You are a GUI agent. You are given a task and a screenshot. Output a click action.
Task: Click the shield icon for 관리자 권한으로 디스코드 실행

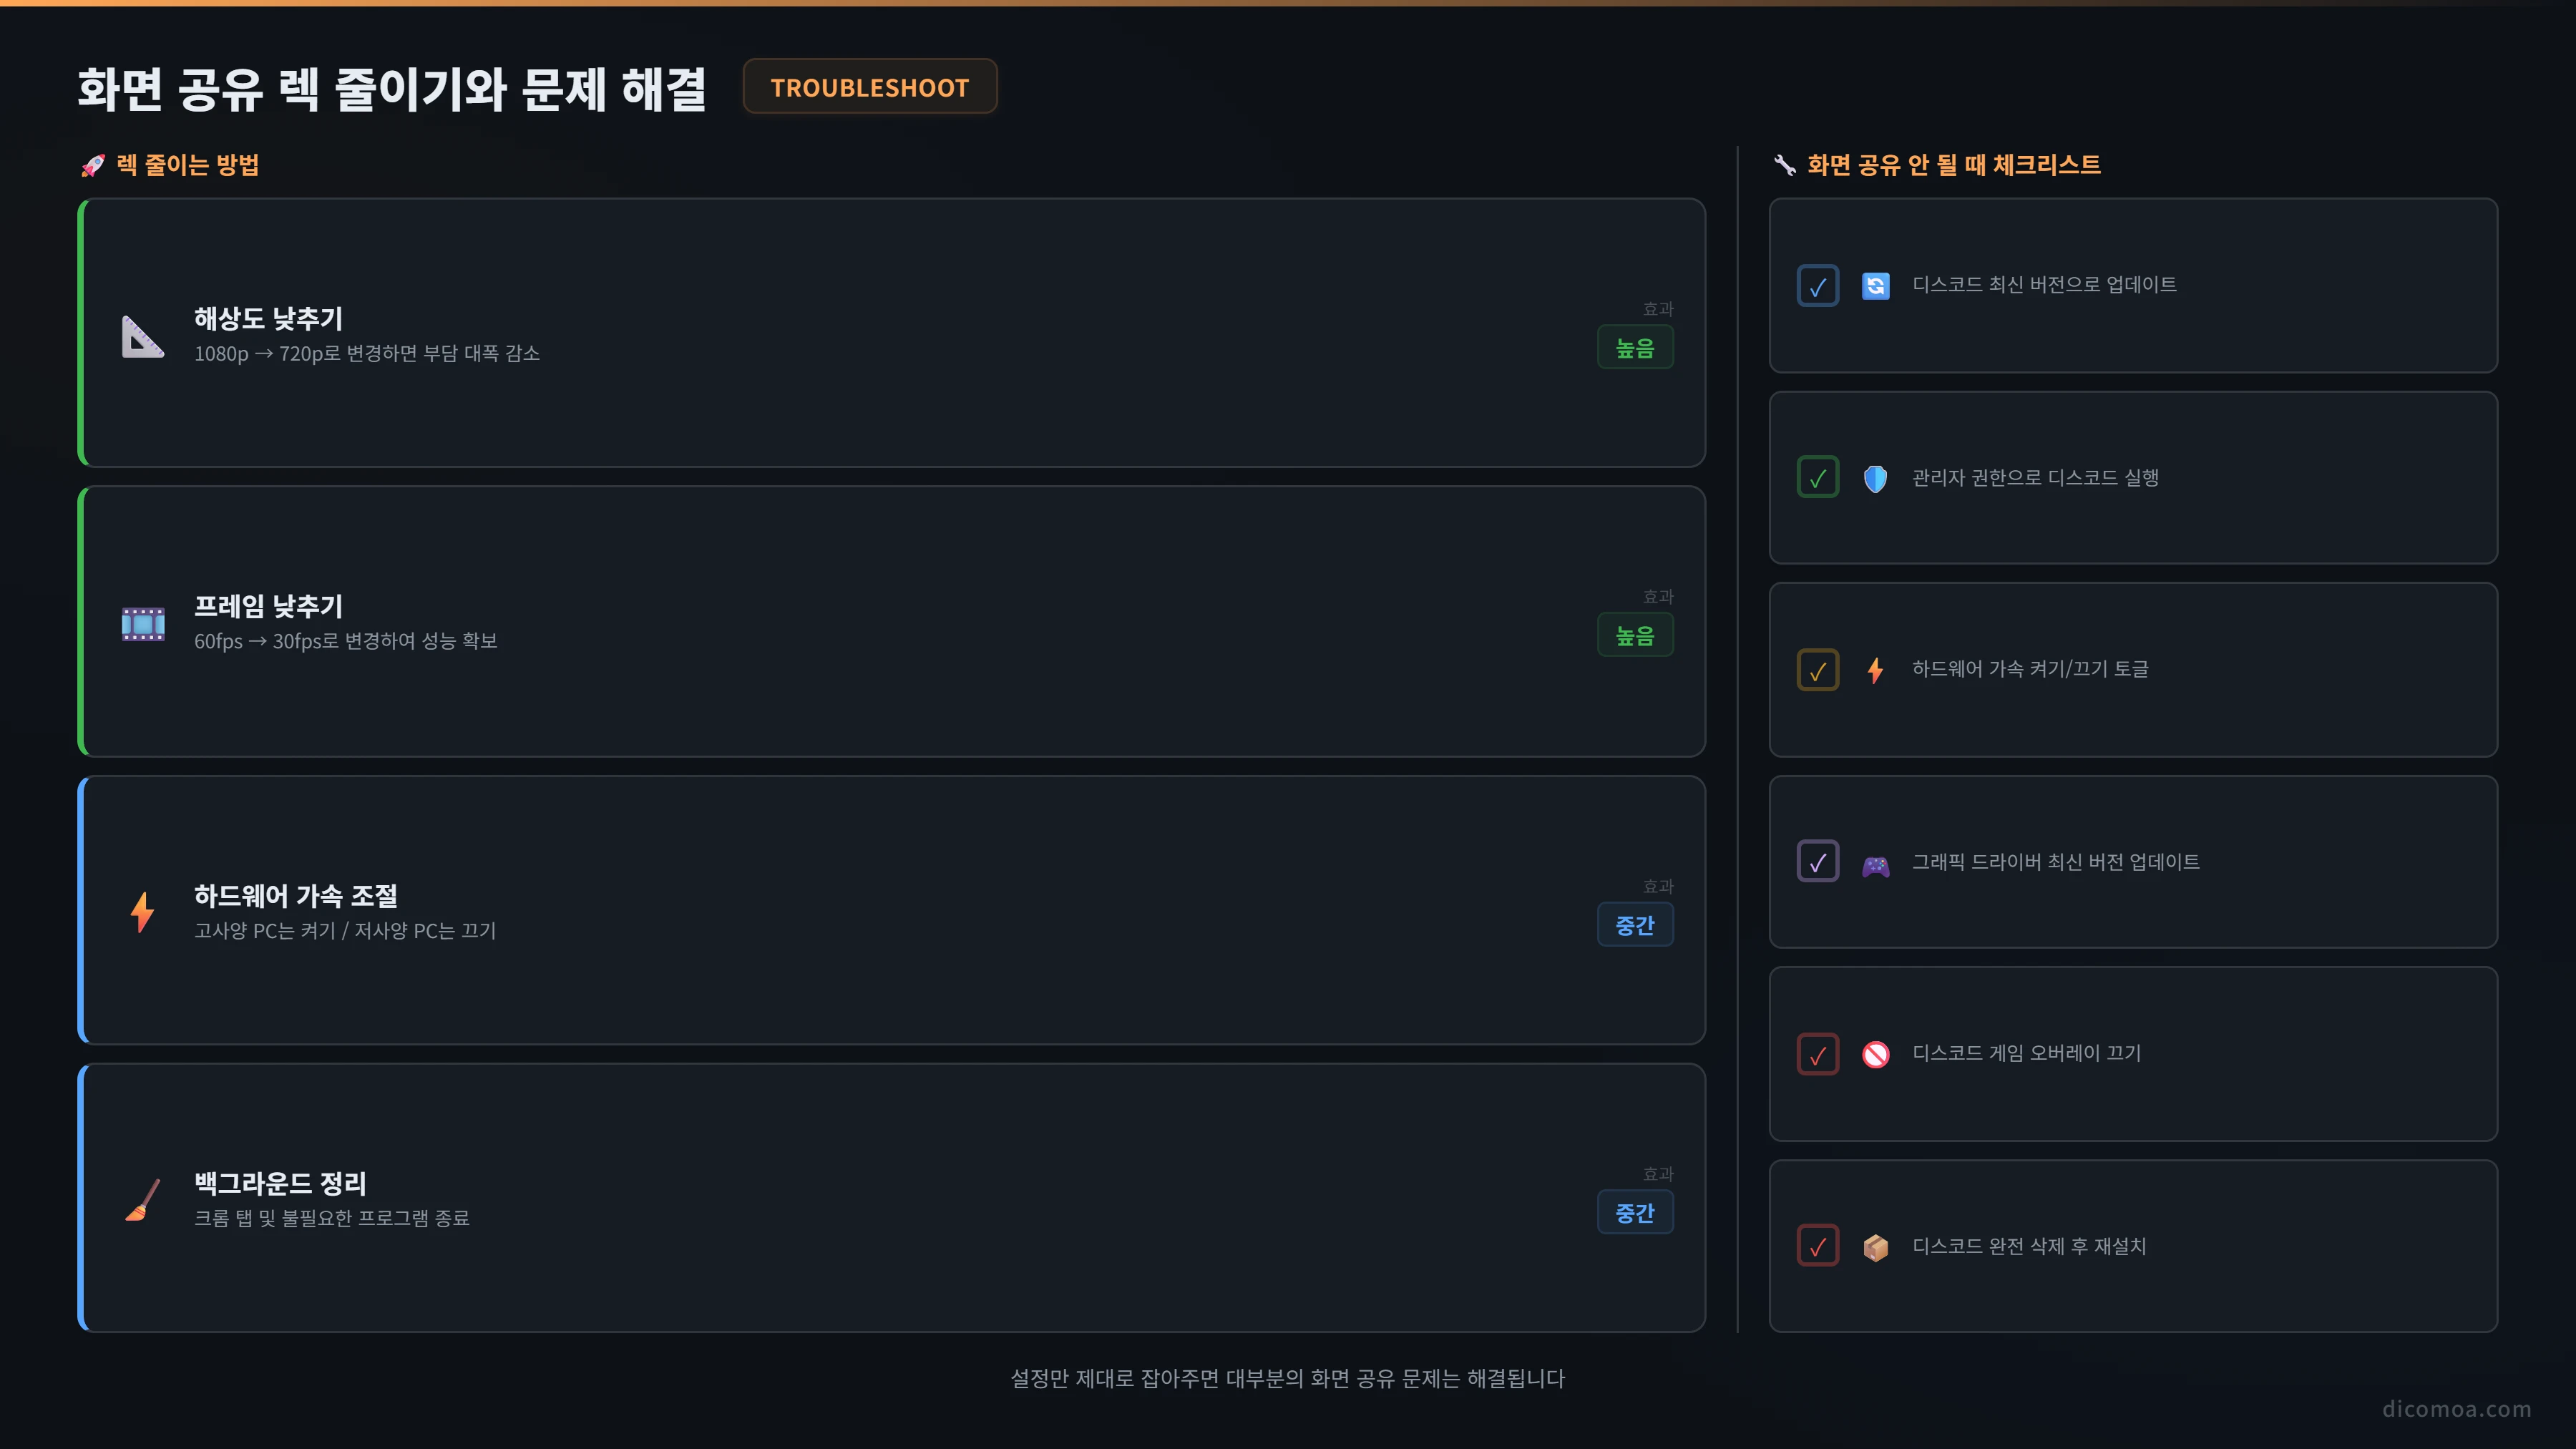point(1876,478)
